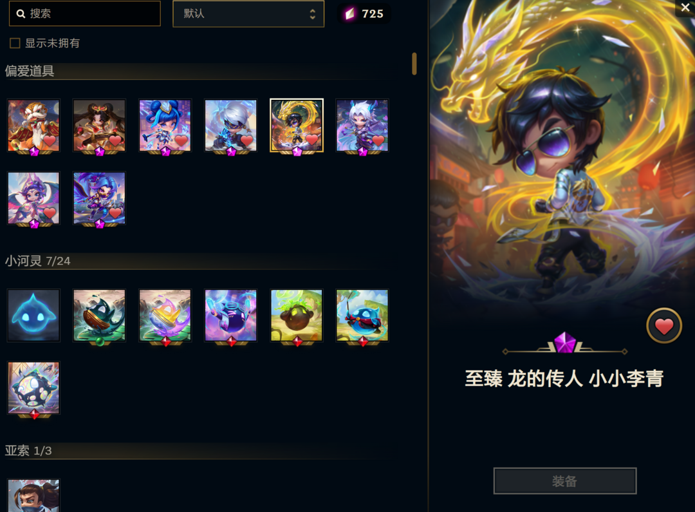
Task: Click the 装备 equip button
Action: pyautogui.click(x=565, y=481)
